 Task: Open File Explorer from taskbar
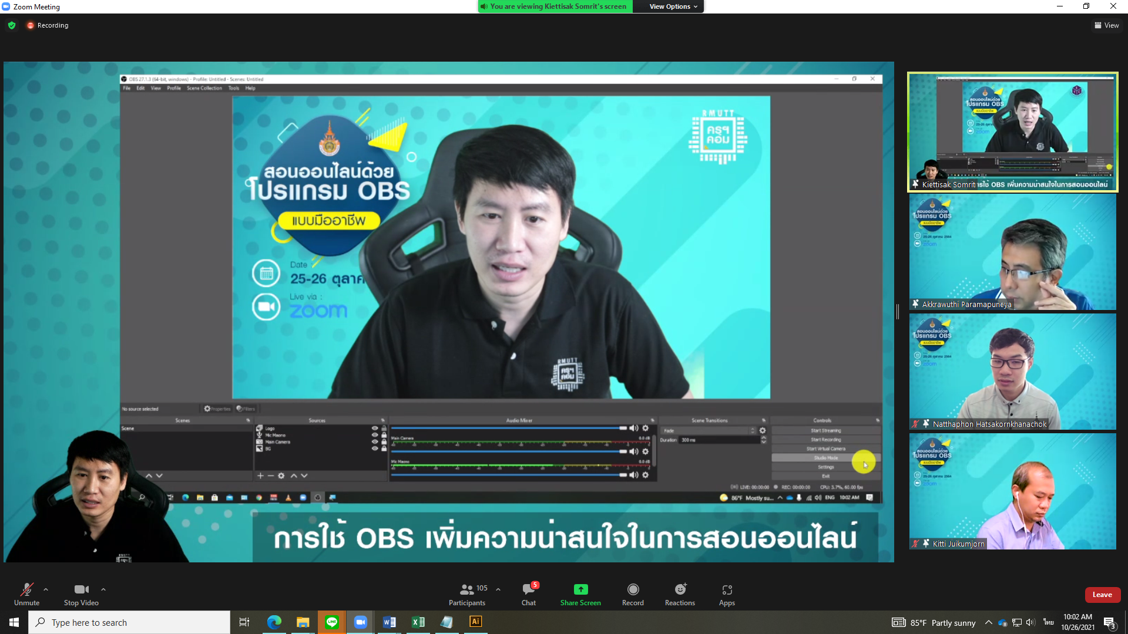tap(303, 622)
